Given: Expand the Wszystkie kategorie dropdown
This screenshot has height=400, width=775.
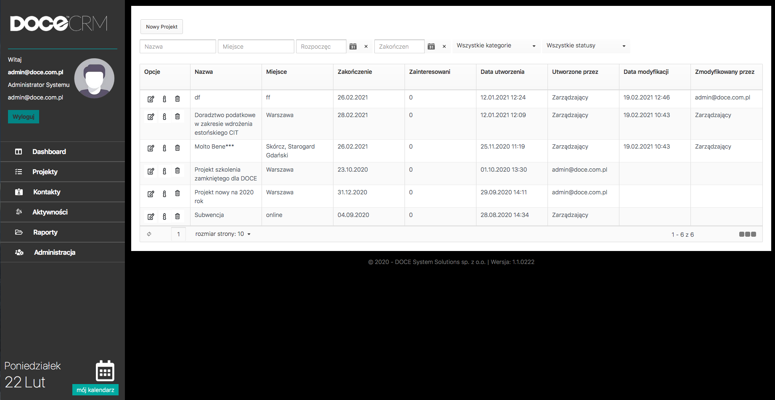Looking at the screenshot, I should [x=496, y=46].
